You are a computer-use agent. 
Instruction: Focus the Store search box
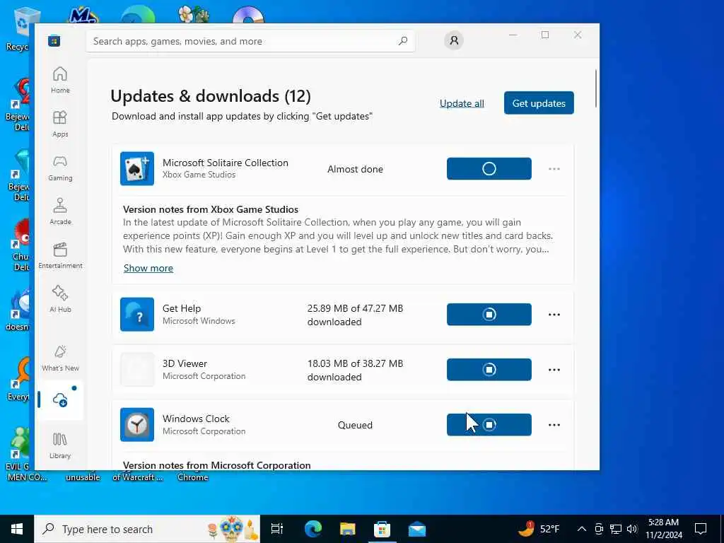pyautogui.click(x=250, y=41)
